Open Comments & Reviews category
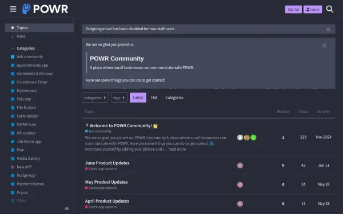This screenshot has height=214, width=343. click(x=35, y=74)
